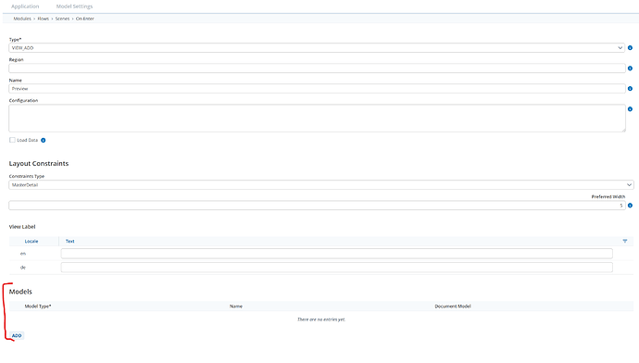Viewport: 639px width, 363px height.
Task: Open the Model Settings tab
Action: (x=74, y=6)
